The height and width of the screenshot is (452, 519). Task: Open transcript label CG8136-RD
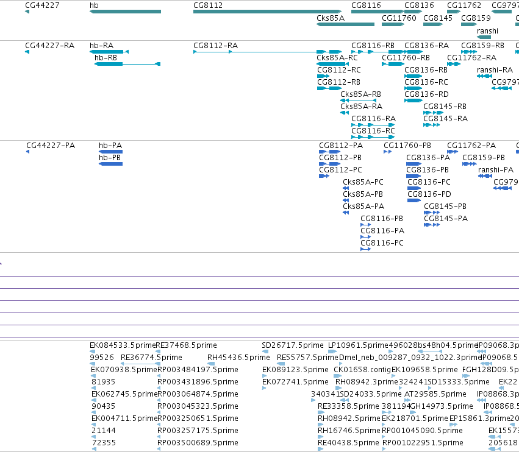(x=427, y=94)
